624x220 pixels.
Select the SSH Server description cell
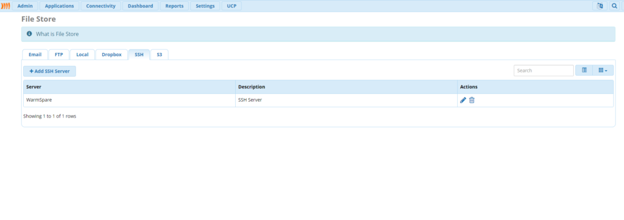pos(346,101)
